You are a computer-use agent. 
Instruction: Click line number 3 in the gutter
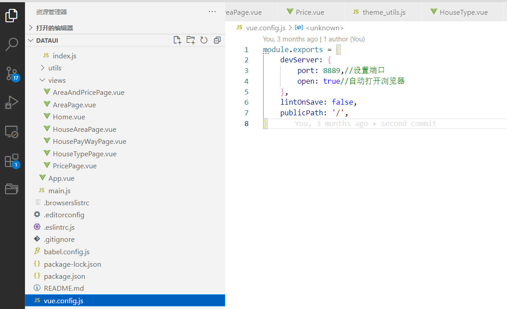247,71
